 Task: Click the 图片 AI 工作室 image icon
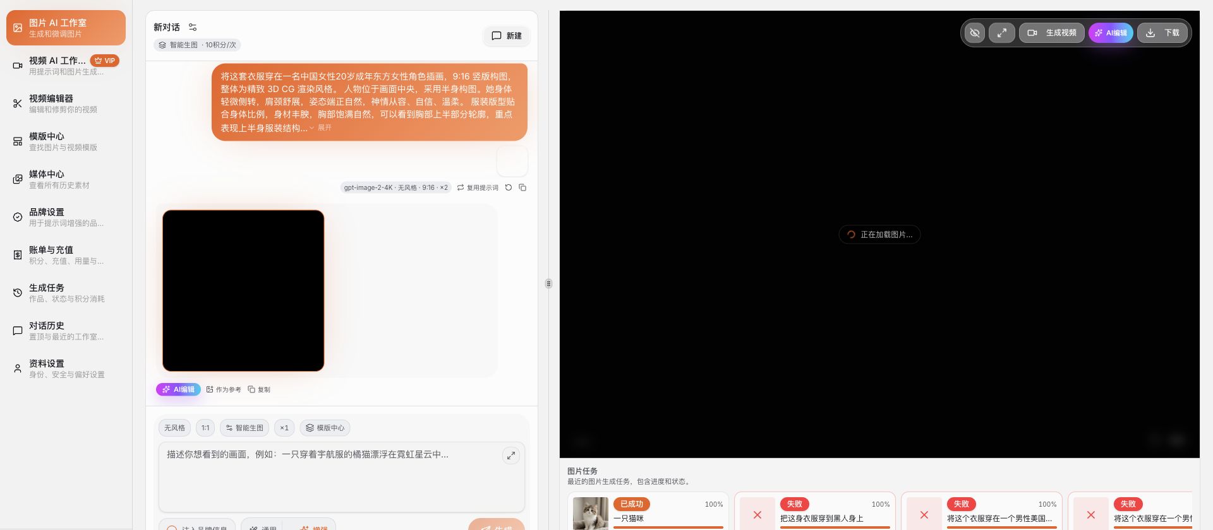pos(18,28)
